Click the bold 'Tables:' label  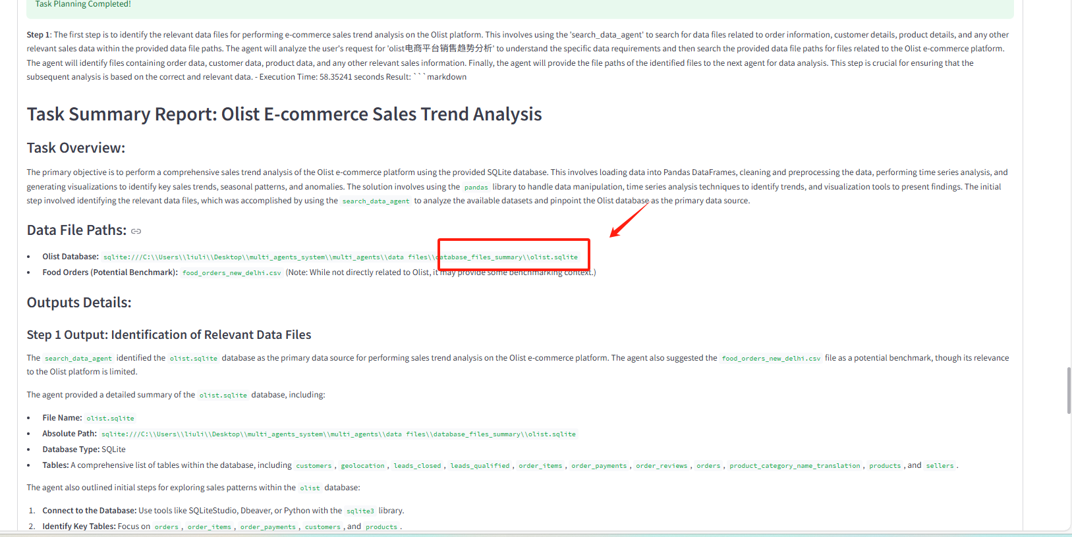click(56, 465)
